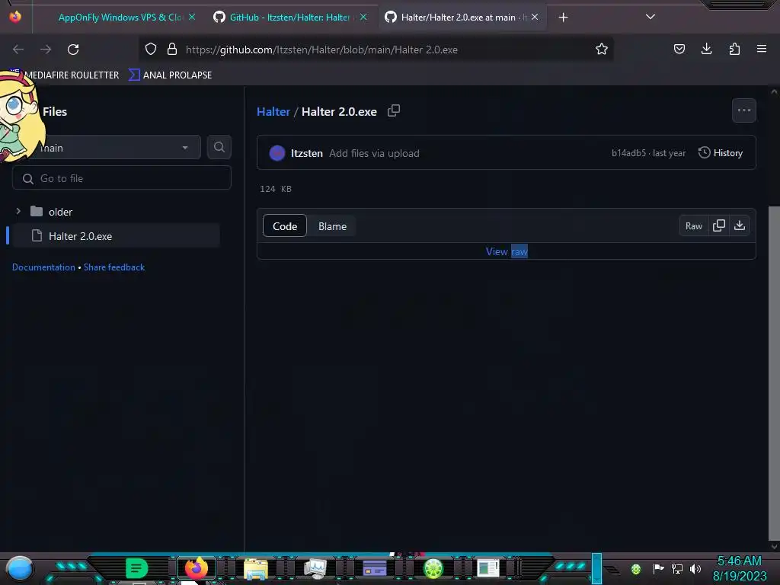Image resolution: width=780 pixels, height=585 pixels.
Task: Open the green notes app on taskbar
Action: click(137, 568)
